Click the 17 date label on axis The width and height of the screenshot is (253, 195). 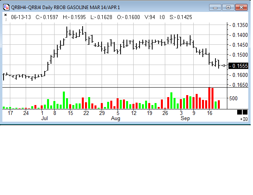coord(10,113)
